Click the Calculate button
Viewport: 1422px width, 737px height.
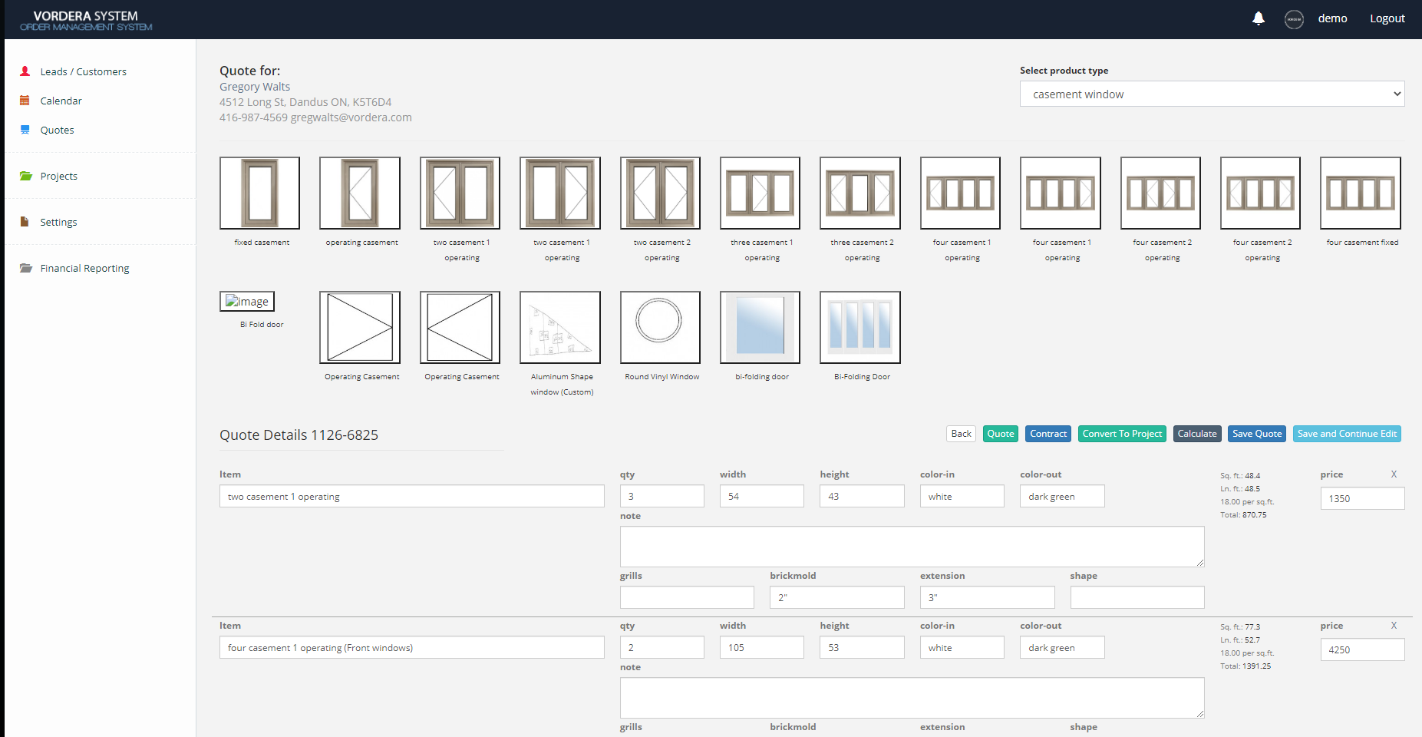[x=1196, y=434]
